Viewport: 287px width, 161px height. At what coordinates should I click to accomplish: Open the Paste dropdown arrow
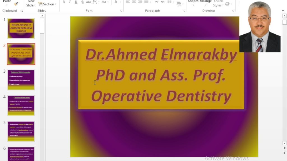tap(7, 5)
